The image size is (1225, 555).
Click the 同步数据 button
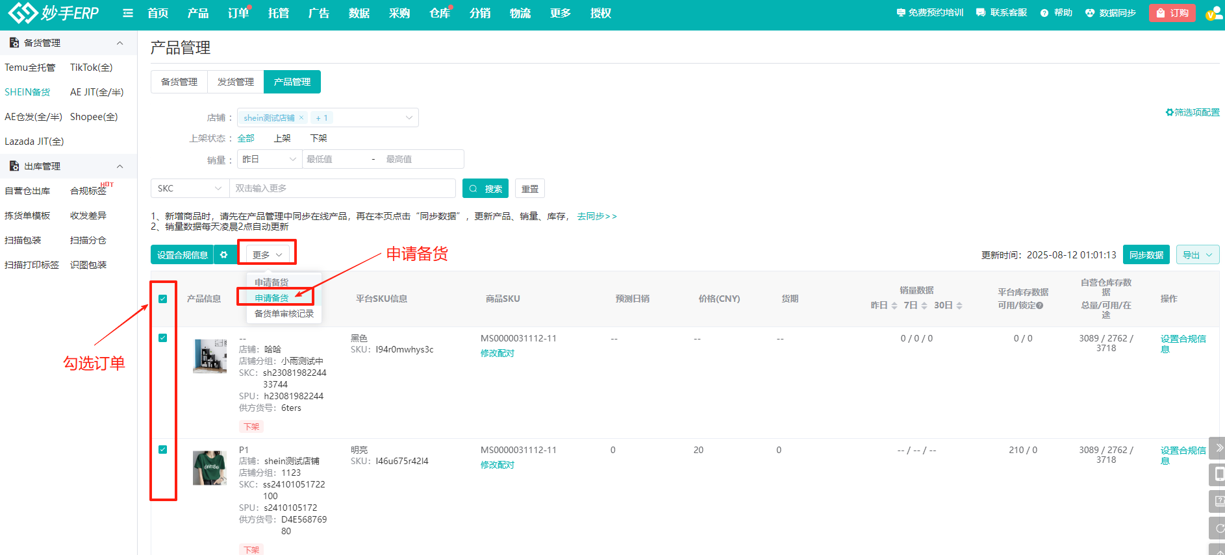[x=1146, y=254]
